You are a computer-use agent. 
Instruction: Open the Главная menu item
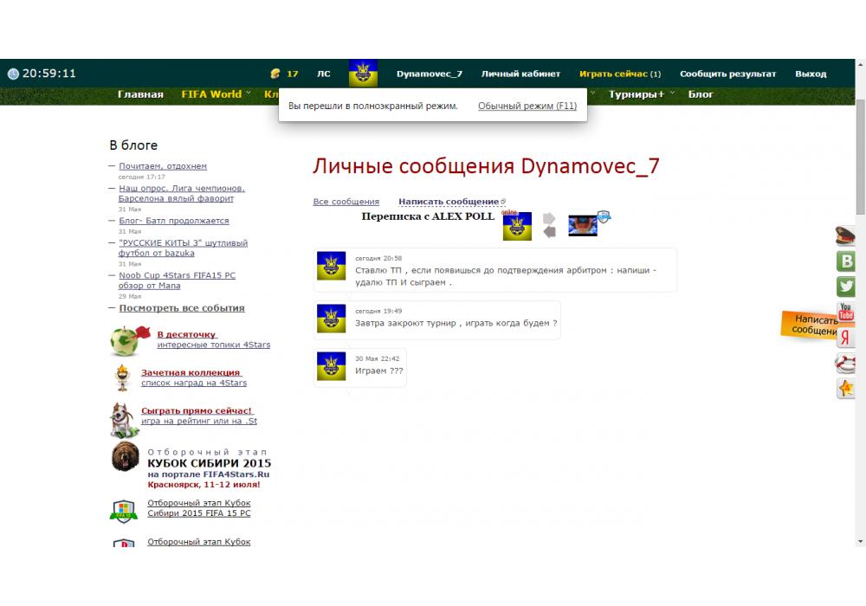[x=140, y=94]
